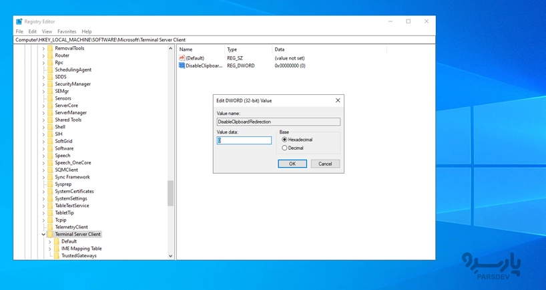Open the Help menu
Image resolution: width=546 pixels, height=290 pixels.
[x=87, y=31]
